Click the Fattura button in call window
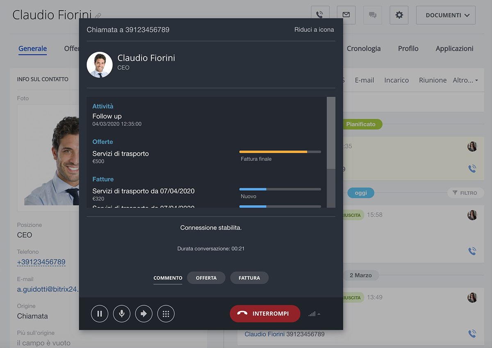Viewport: 492px width, 348px height. click(x=249, y=278)
